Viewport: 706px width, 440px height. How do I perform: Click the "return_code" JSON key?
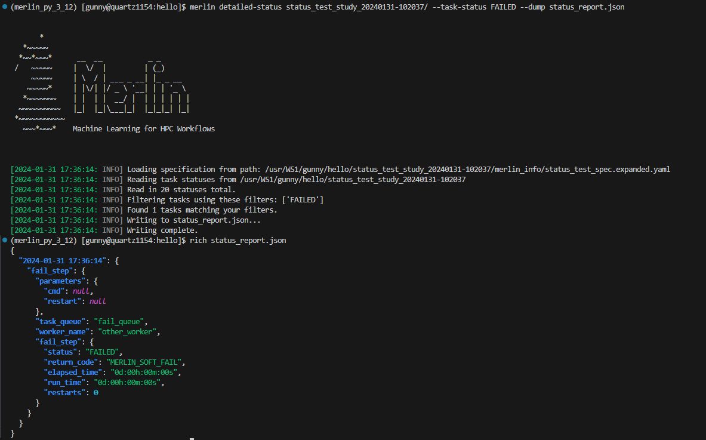70,362
